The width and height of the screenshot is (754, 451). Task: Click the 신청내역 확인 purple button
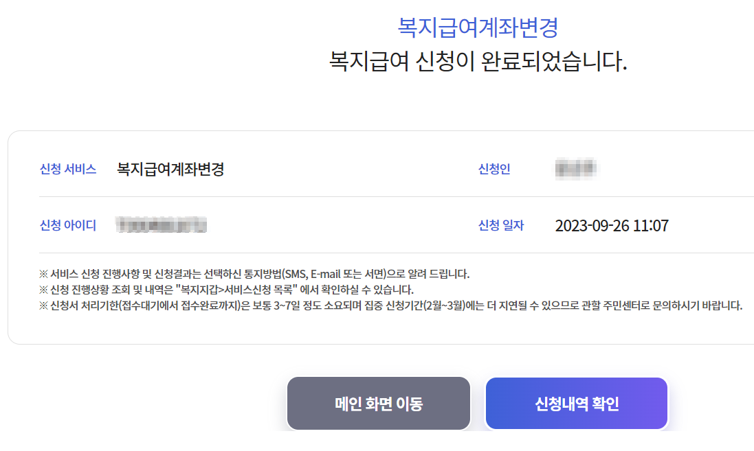pos(576,404)
